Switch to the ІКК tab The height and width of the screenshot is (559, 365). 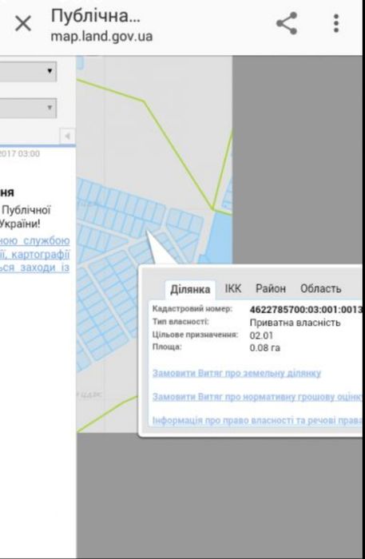click(233, 288)
